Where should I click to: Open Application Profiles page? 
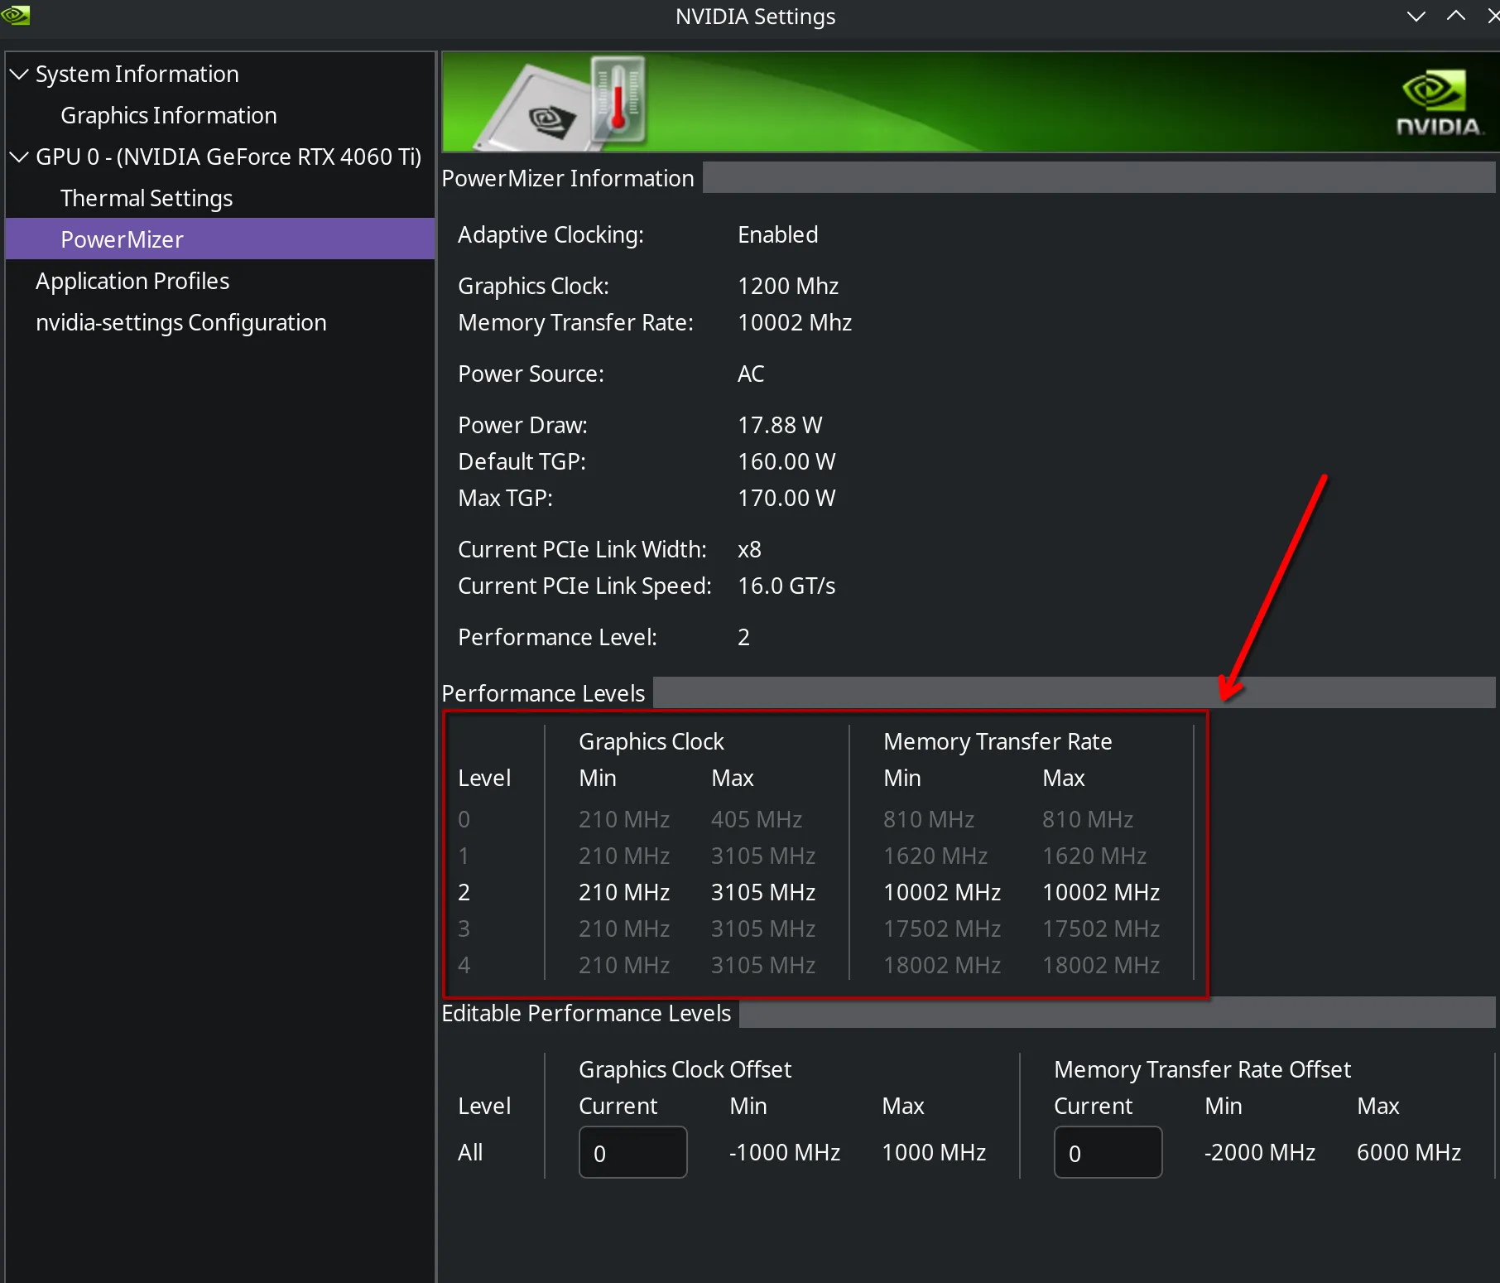(132, 282)
